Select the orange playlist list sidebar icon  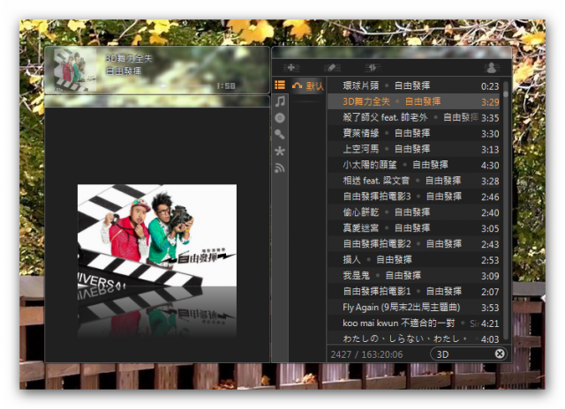pos(280,85)
